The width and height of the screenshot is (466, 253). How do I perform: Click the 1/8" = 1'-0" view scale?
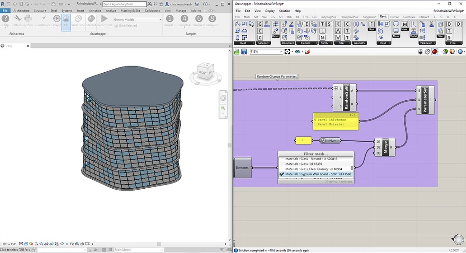click(9, 244)
